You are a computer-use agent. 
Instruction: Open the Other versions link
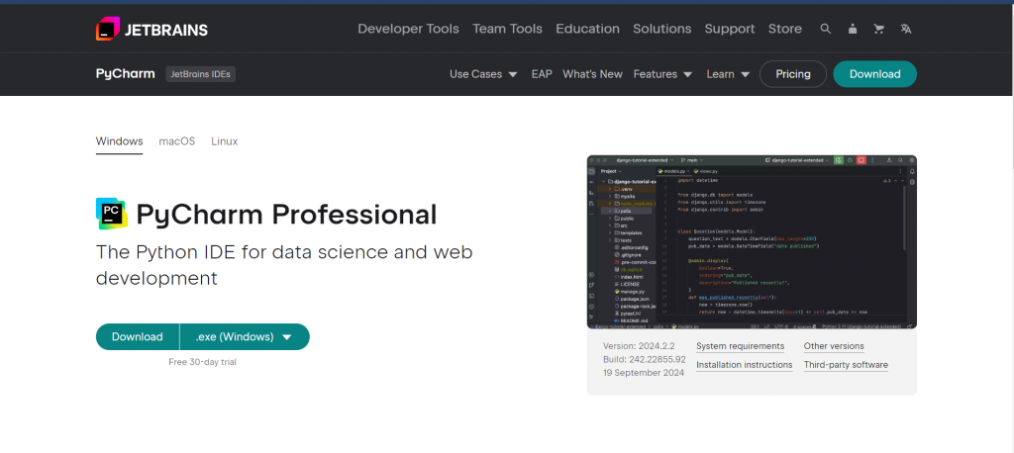(x=834, y=346)
